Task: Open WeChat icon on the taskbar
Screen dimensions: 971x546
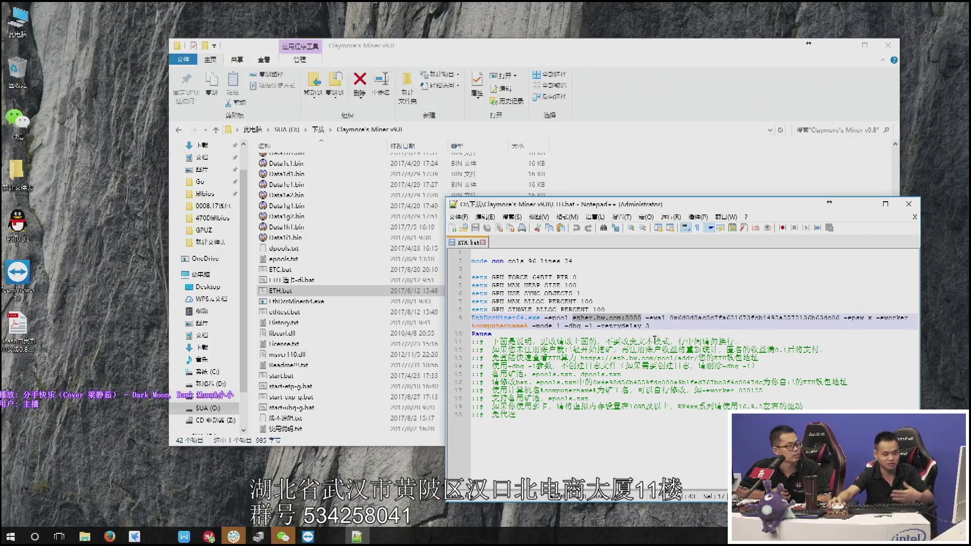Action: pyautogui.click(x=283, y=537)
